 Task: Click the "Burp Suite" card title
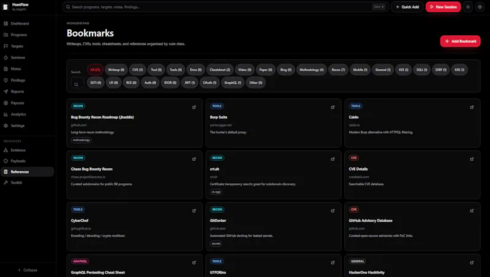219,117
